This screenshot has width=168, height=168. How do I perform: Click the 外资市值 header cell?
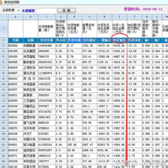pyautogui.click(x=74, y=40)
